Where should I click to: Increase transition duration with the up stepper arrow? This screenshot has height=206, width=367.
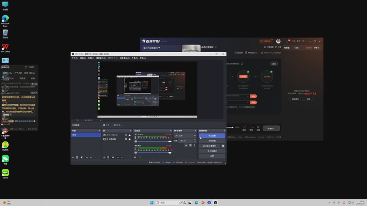click(x=195, y=140)
